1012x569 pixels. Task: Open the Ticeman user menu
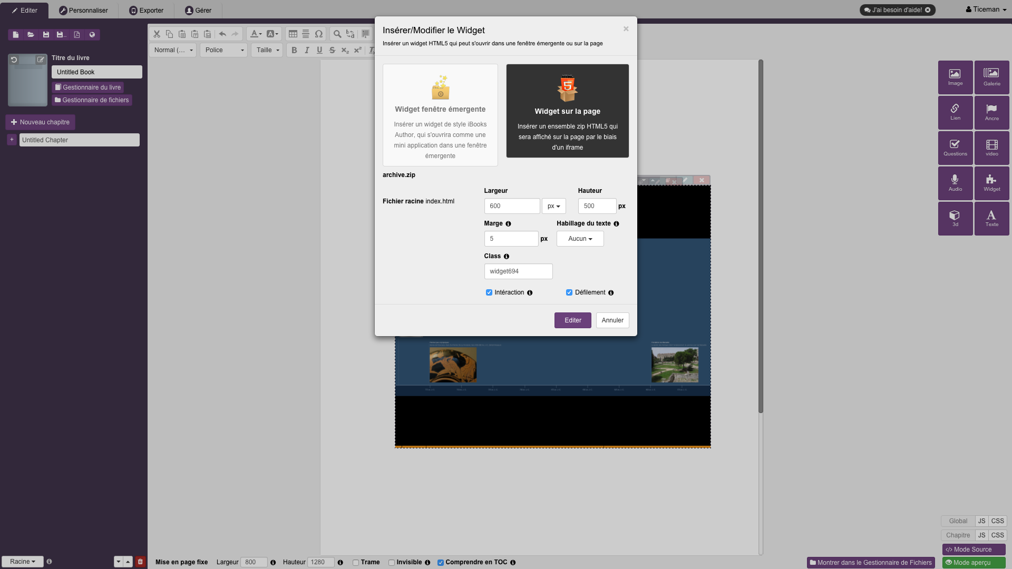click(986, 9)
